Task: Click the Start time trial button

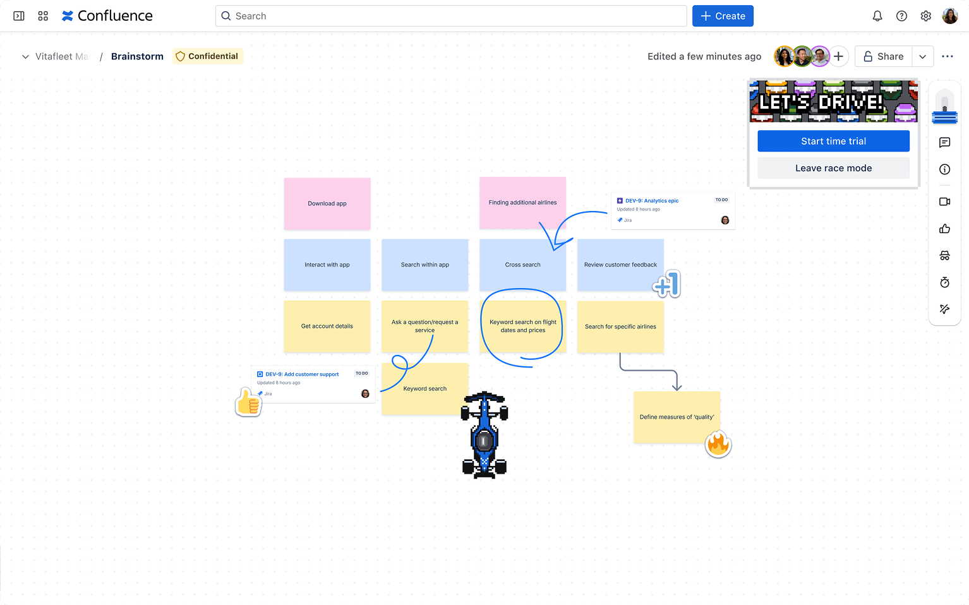Action: pyautogui.click(x=833, y=141)
